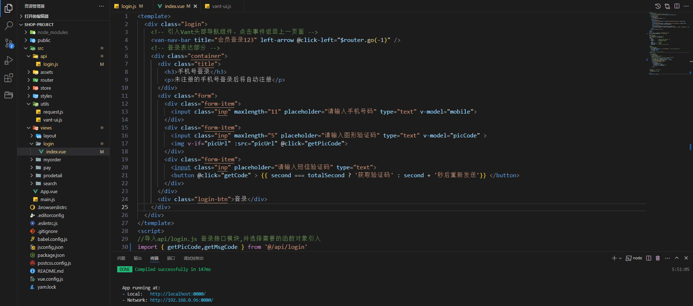Close the terminal panel

pyautogui.click(x=686, y=258)
